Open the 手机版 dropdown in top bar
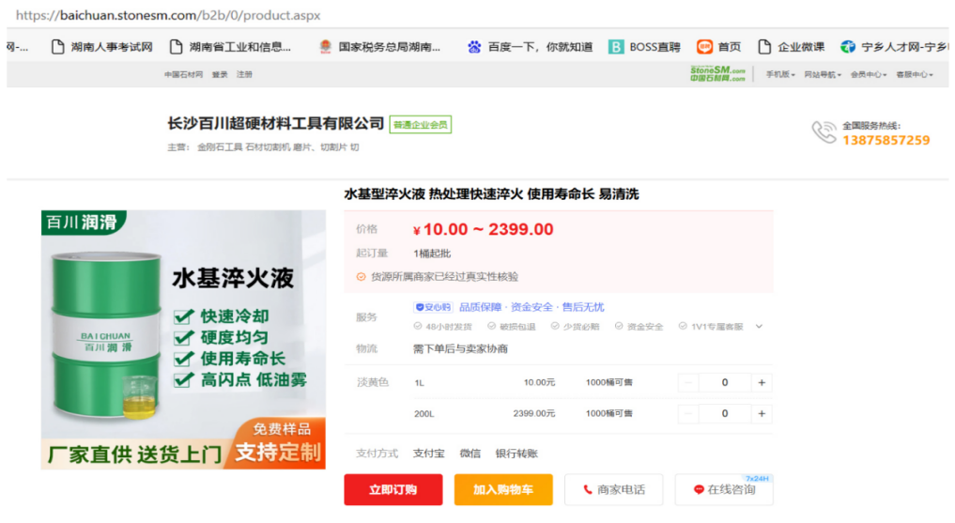 point(780,74)
